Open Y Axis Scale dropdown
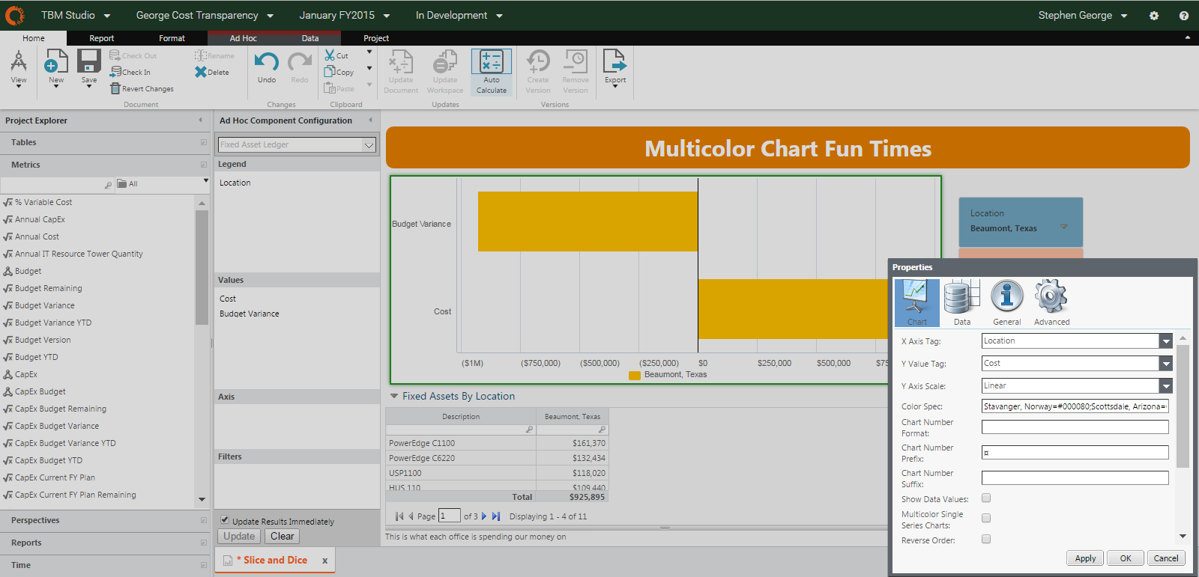Screen dimensions: 1199x577 coord(1165,386)
